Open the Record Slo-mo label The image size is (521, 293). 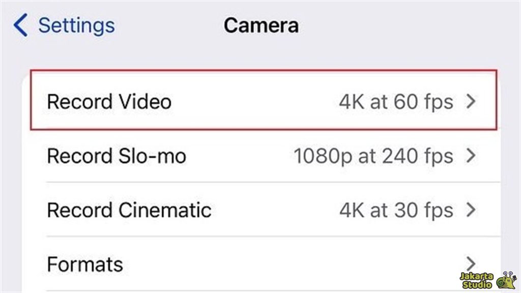[x=117, y=156]
